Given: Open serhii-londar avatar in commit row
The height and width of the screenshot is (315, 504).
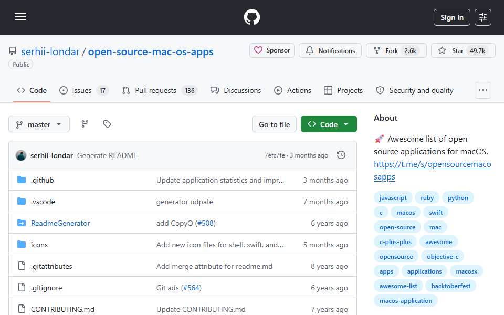Looking at the screenshot, I should (21, 155).
